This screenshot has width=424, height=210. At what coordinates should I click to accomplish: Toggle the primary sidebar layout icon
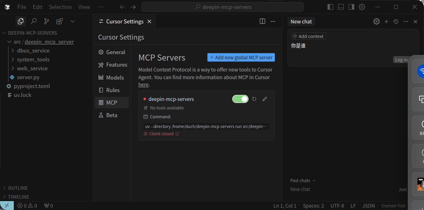tap(330, 7)
